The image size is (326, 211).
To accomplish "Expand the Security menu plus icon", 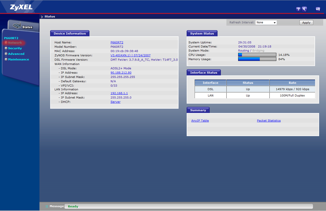I will 6,48.
